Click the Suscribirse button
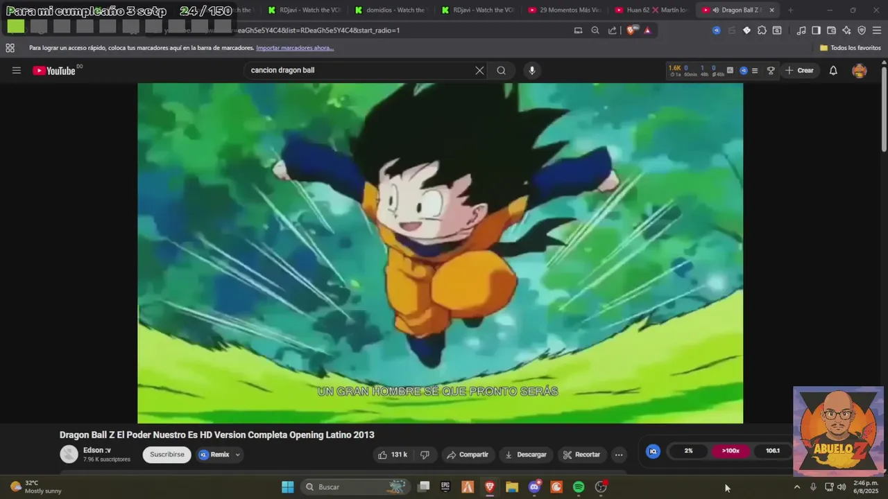Screen dimensions: 888x499 click(x=167, y=455)
